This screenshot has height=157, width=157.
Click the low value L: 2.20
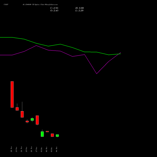point(79,11)
